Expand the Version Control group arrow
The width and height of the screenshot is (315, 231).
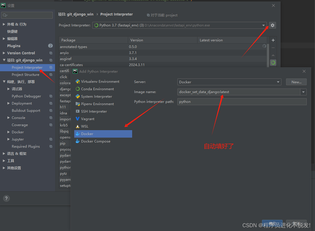point(4,53)
